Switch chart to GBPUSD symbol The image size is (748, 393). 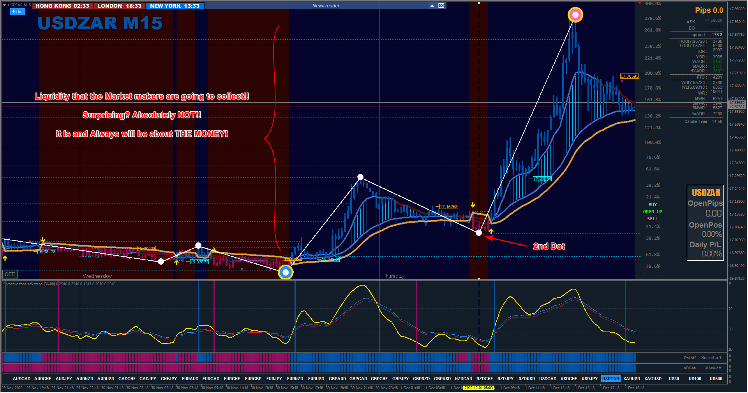click(442, 379)
